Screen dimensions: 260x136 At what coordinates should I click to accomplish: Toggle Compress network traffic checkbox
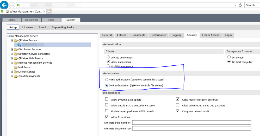point(178,111)
